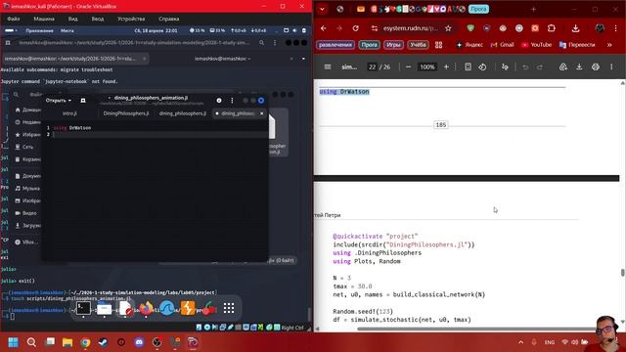Launch Firefox from the Kali dock
The height and width of the screenshot is (352, 626).
[146, 308]
